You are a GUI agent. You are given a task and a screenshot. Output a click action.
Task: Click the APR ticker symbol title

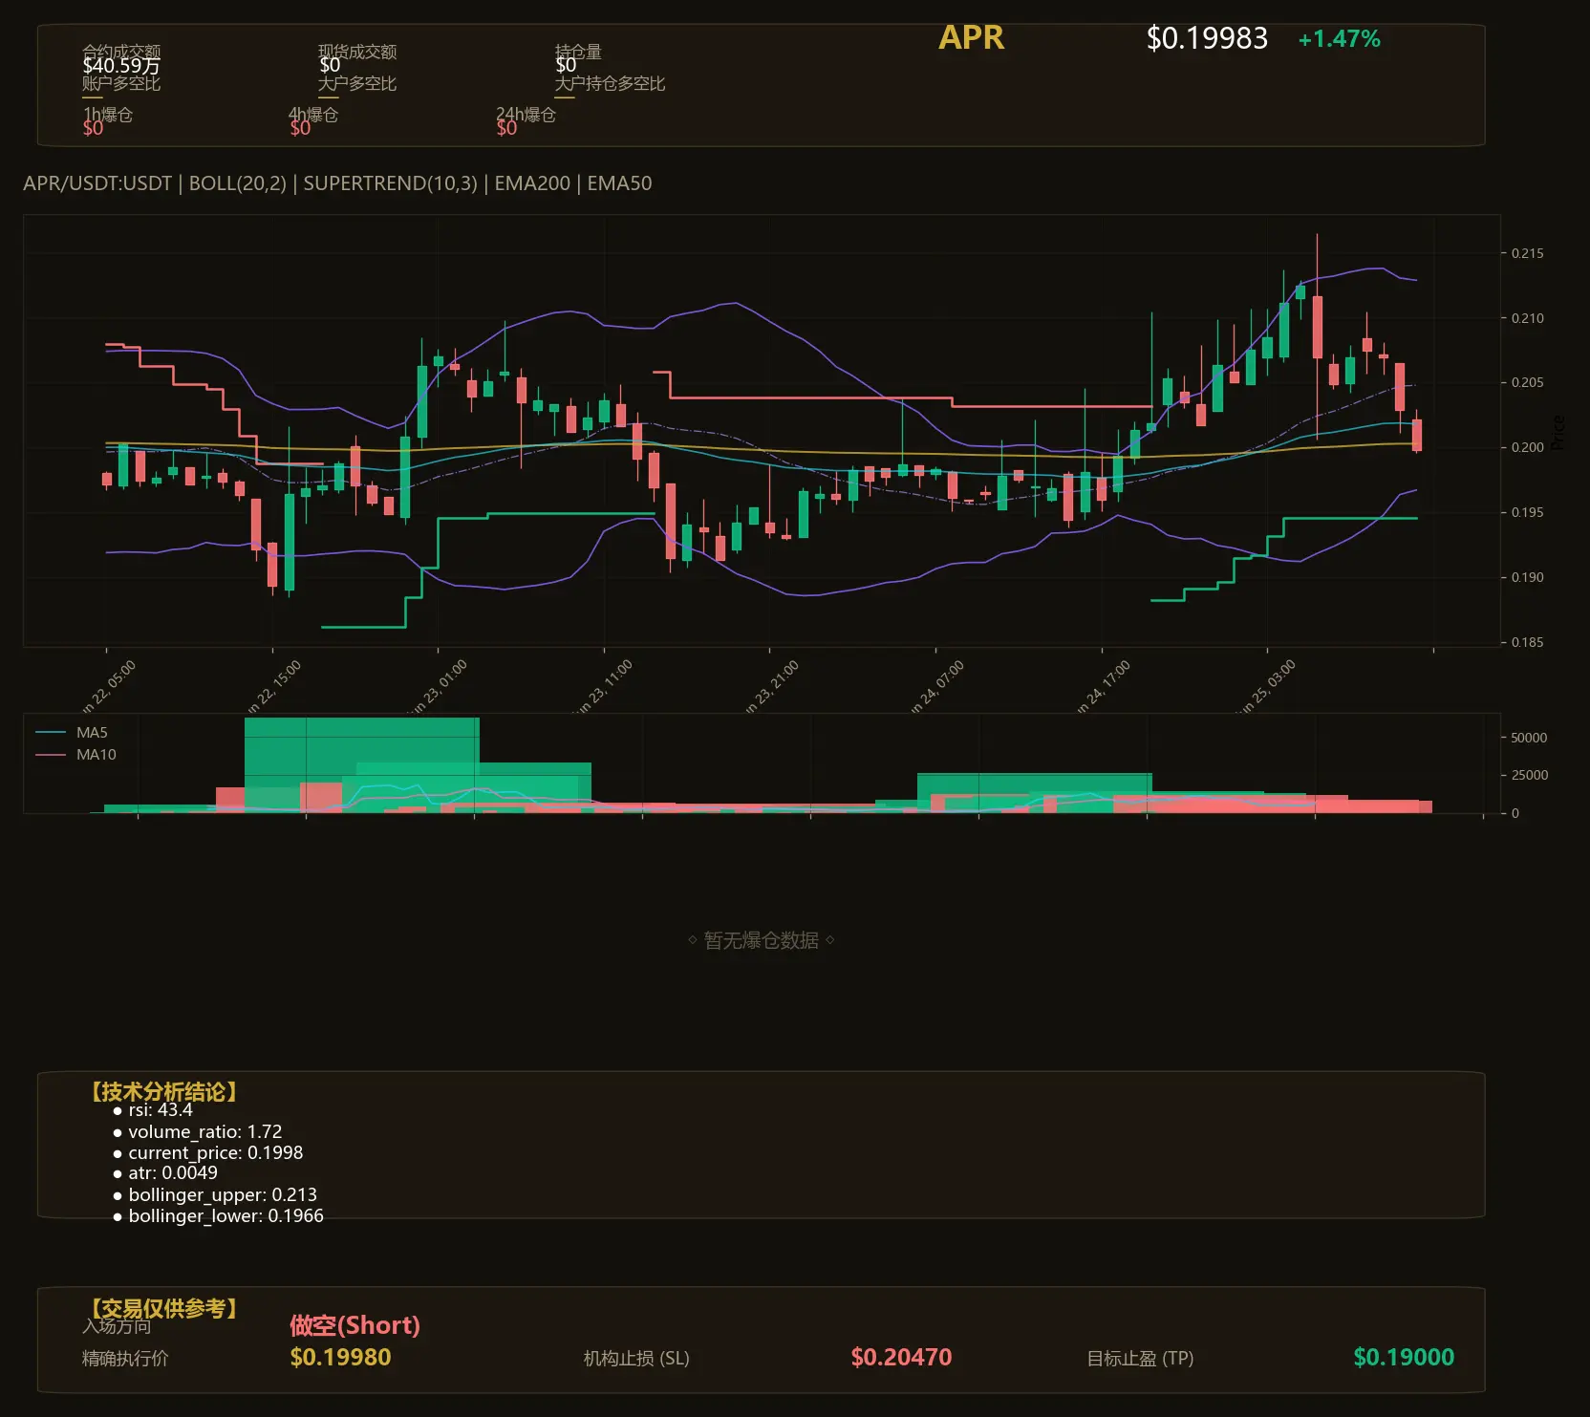pyautogui.click(x=971, y=37)
